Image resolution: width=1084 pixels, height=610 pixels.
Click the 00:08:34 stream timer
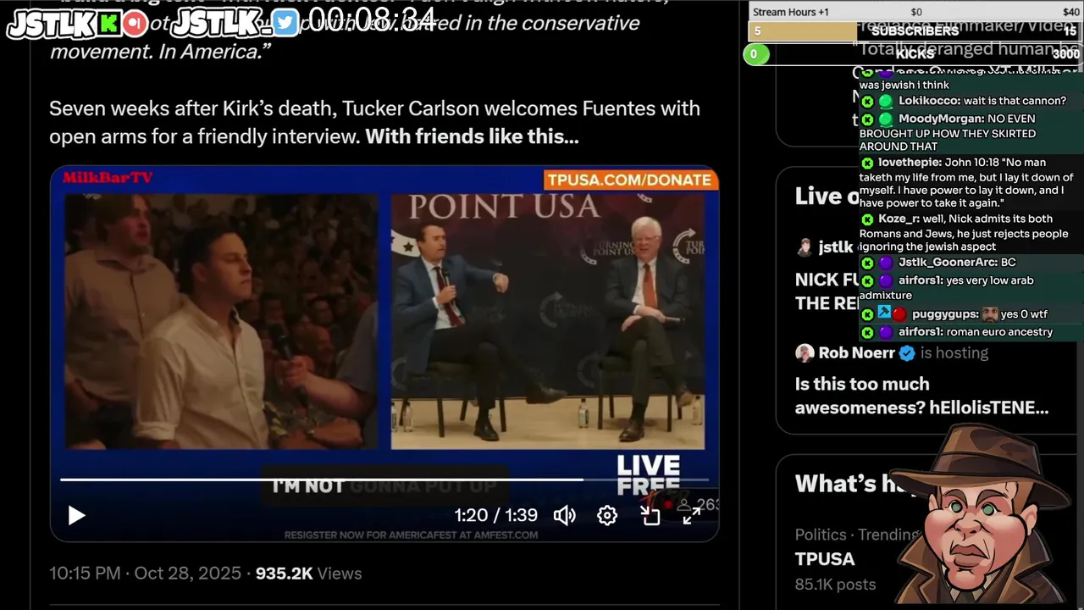point(372,19)
